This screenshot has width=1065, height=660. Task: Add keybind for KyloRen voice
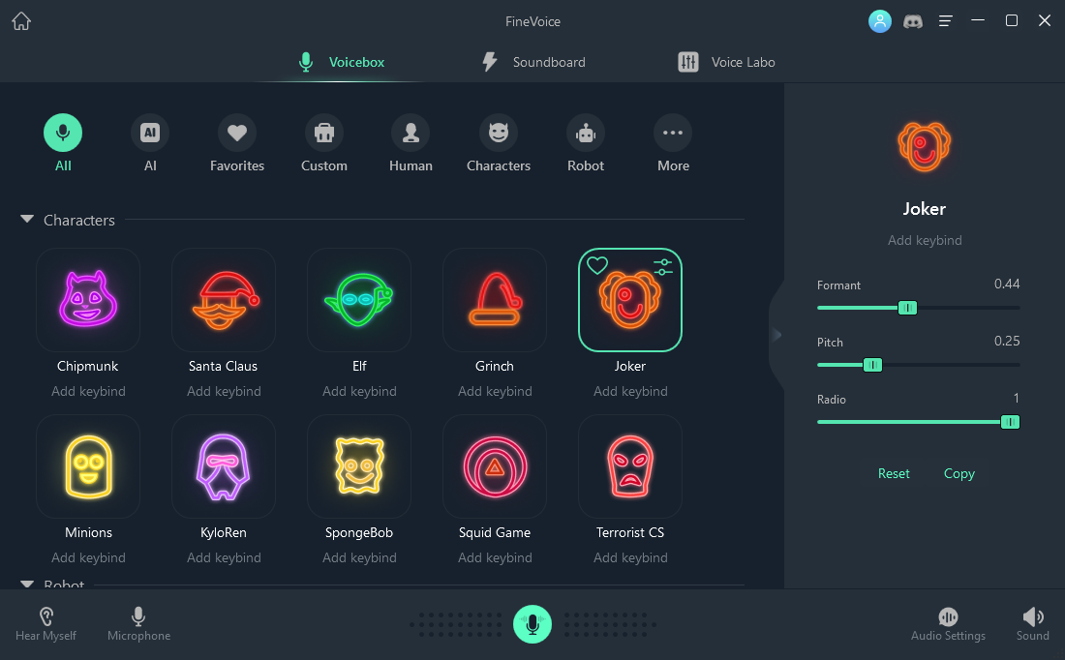pos(224,557)
